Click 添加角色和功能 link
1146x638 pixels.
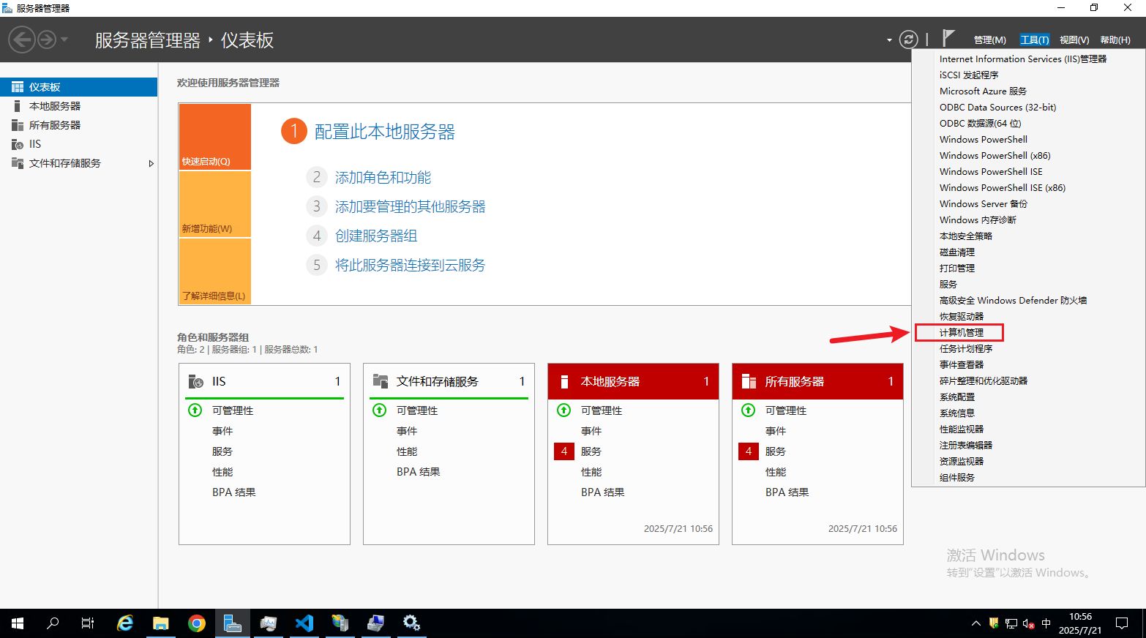(383, 178)
